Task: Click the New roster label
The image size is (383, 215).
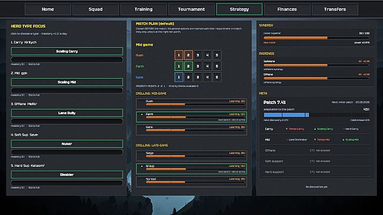Action: pyautogui.click(x=269, y=43)
